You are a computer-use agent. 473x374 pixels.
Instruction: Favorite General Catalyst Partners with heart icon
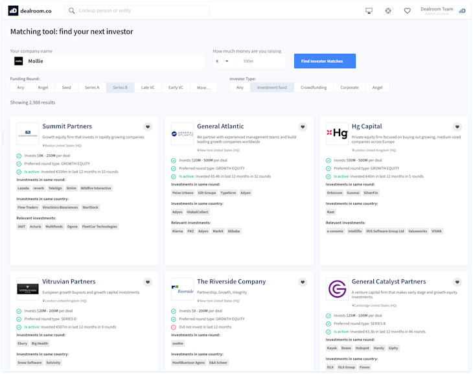(x=457, y=282)
